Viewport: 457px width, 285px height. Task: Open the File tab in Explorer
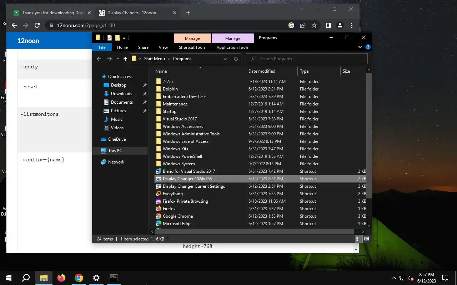[x=102, y=47]
